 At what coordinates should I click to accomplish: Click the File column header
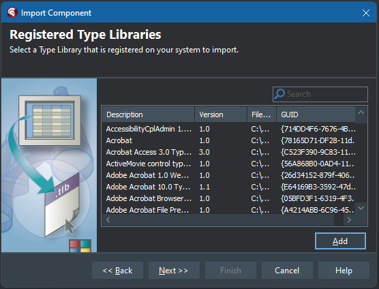click(262, 115)
